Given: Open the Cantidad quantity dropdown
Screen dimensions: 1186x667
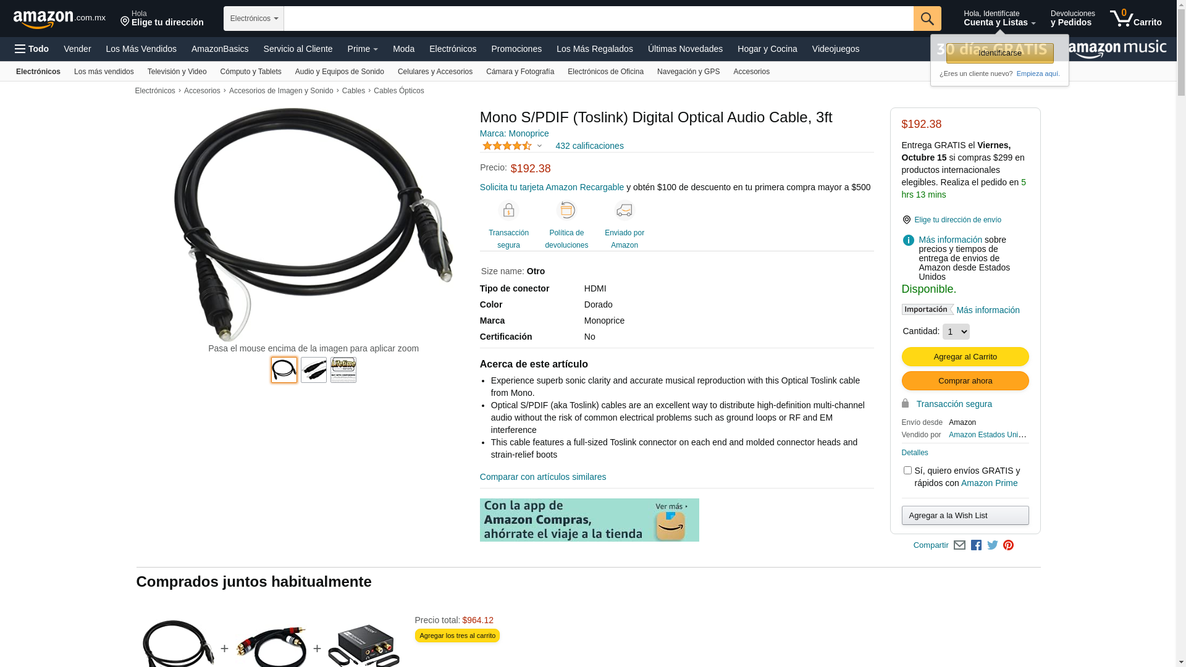Looking at the screenshot, I should tap(956, 332).
